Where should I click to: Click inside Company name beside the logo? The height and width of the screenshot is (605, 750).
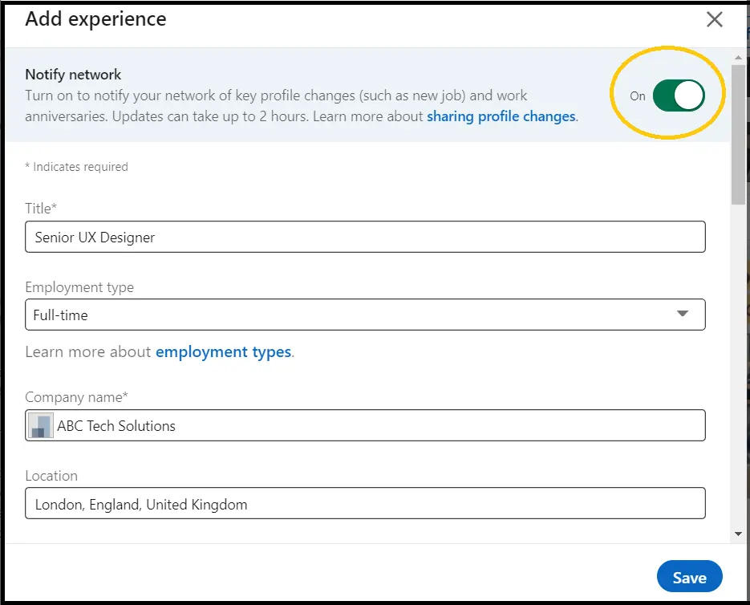click(241, 425)
